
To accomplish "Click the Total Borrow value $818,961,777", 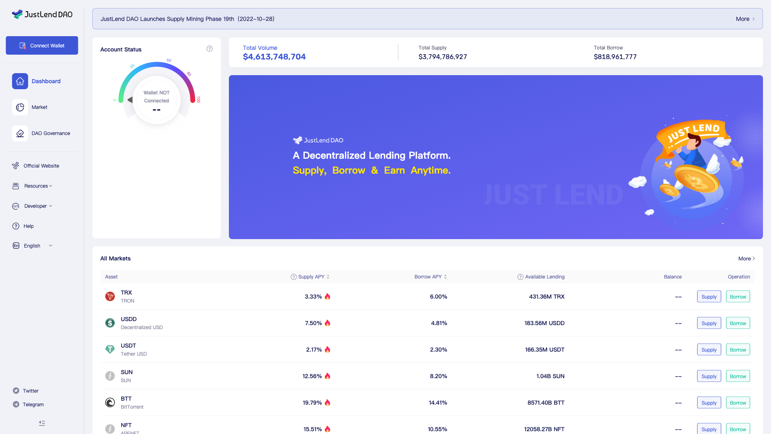I will point(615,57).
